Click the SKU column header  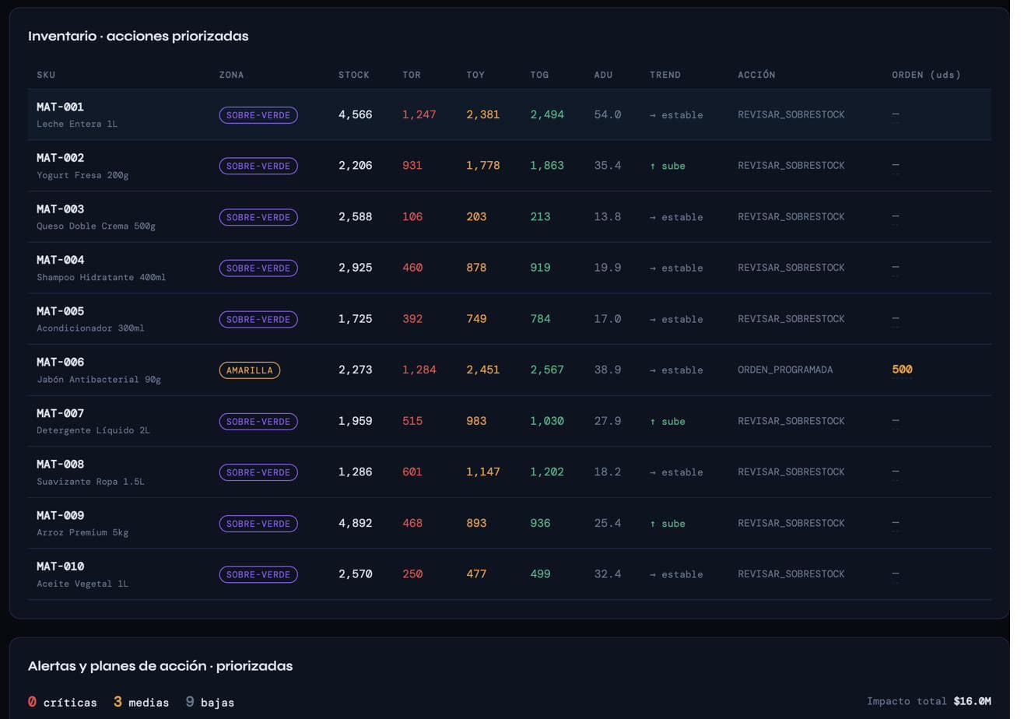tap(46, 75)
